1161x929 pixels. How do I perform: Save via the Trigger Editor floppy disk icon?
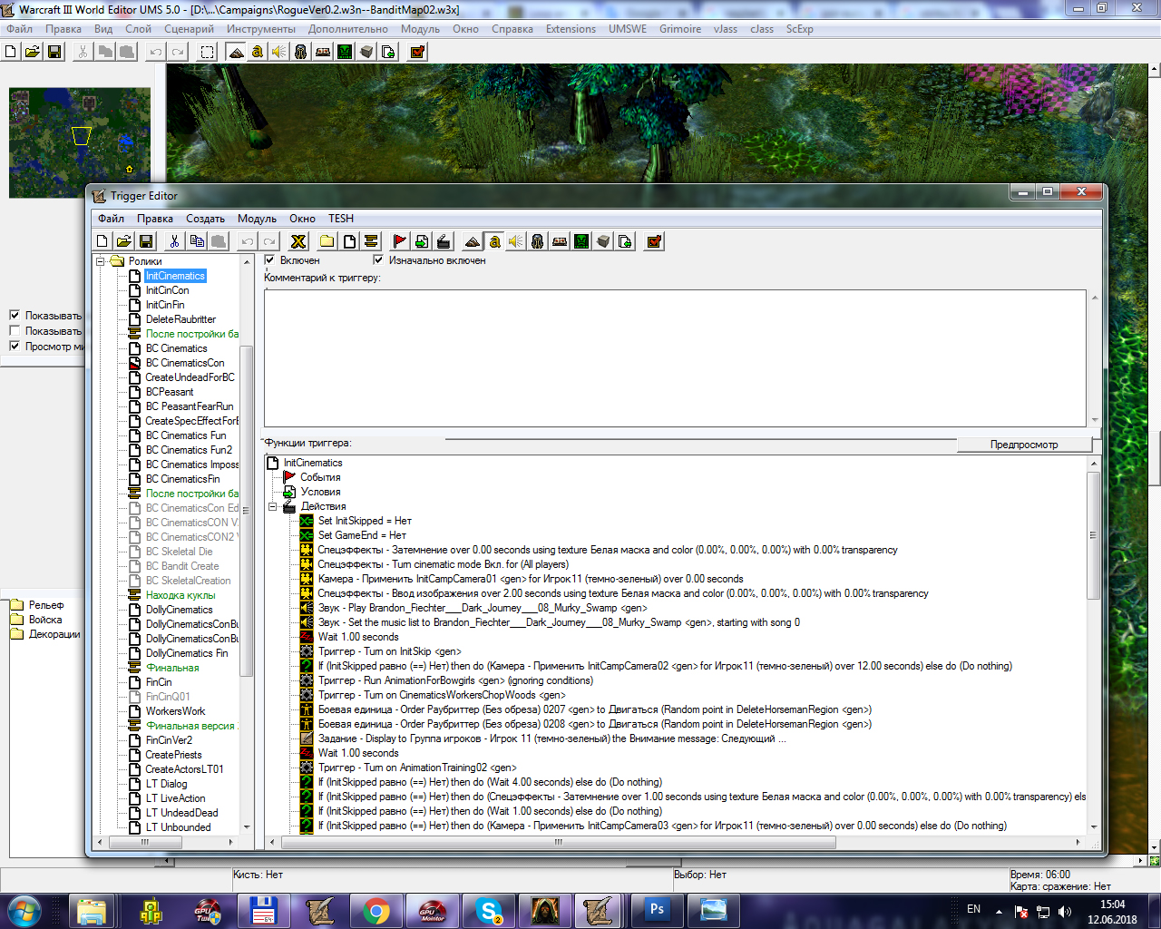point(146,241)
